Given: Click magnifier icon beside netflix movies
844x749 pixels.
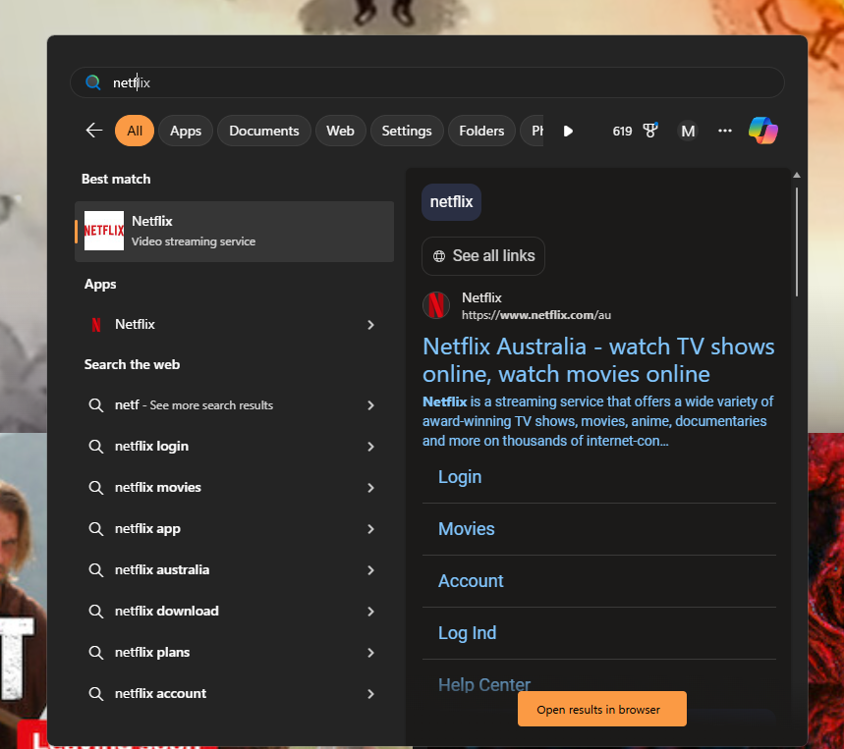Looking at the screenshot, I should [96, 488].
